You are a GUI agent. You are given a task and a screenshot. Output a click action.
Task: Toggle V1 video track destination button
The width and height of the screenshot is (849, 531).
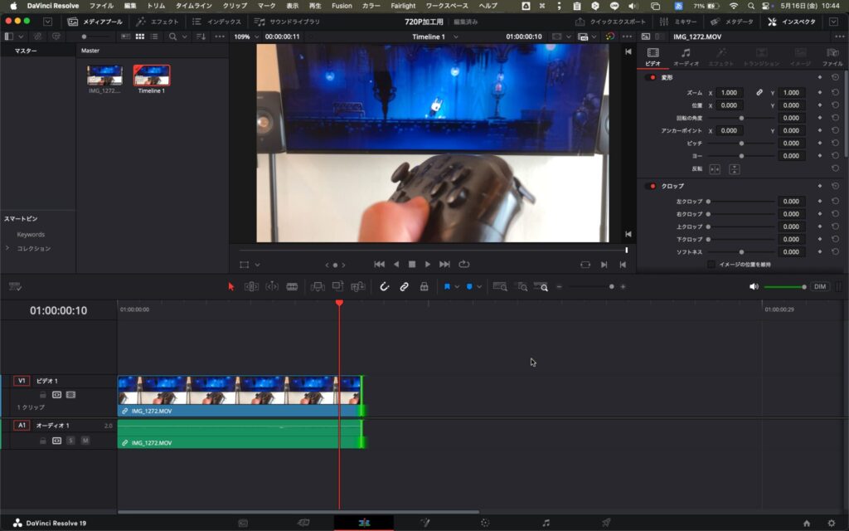click(22, 381)
